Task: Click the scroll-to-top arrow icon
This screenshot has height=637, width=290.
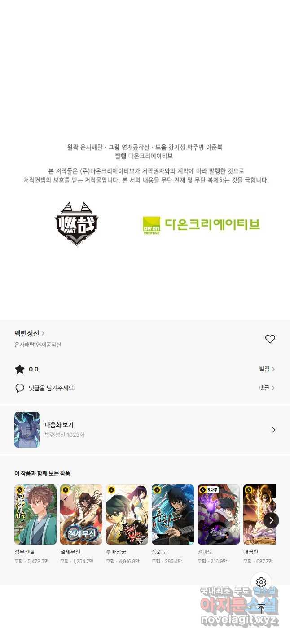Action: click(261, 609)
